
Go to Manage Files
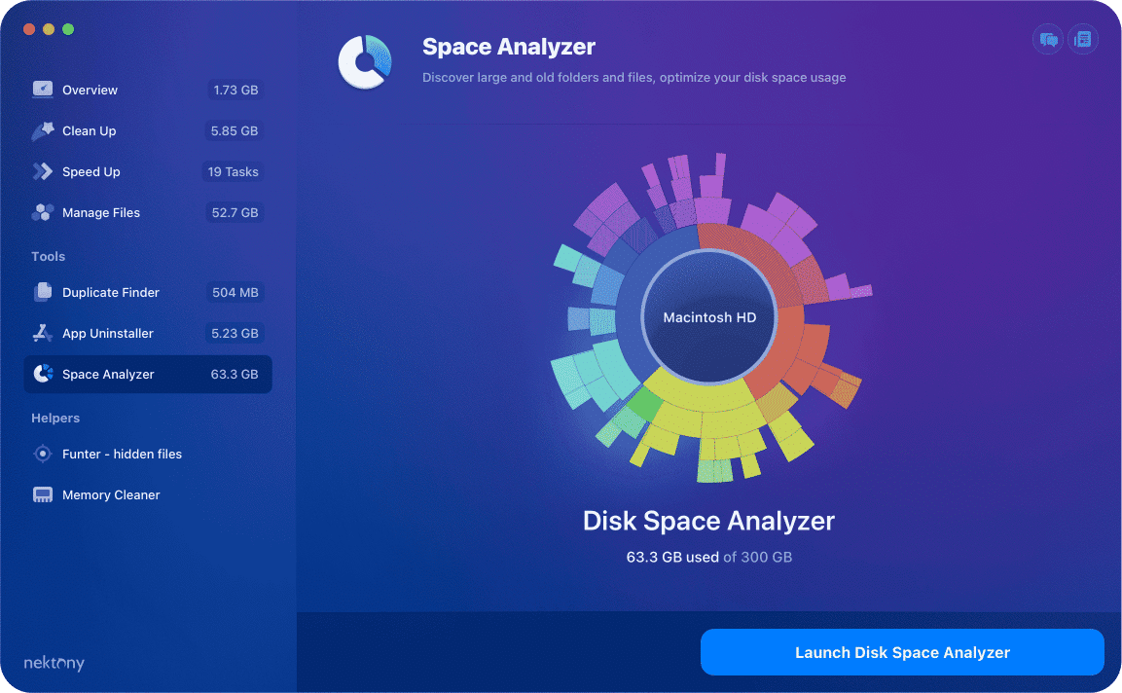tap(148, 212)
